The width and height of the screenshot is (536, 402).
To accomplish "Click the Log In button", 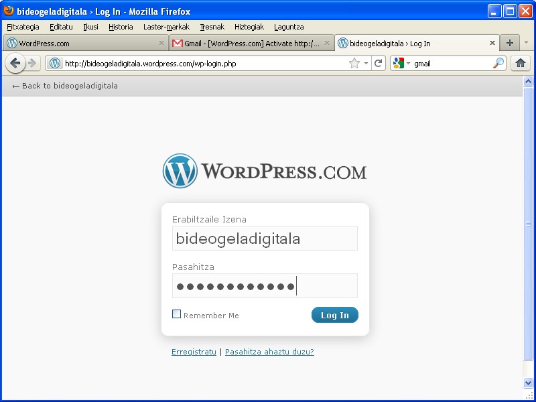I will tap(334, 315).
